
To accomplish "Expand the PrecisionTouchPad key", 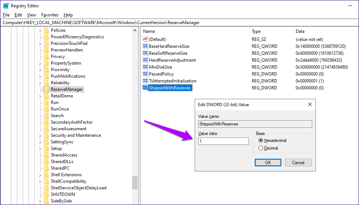I will (40, 44).
